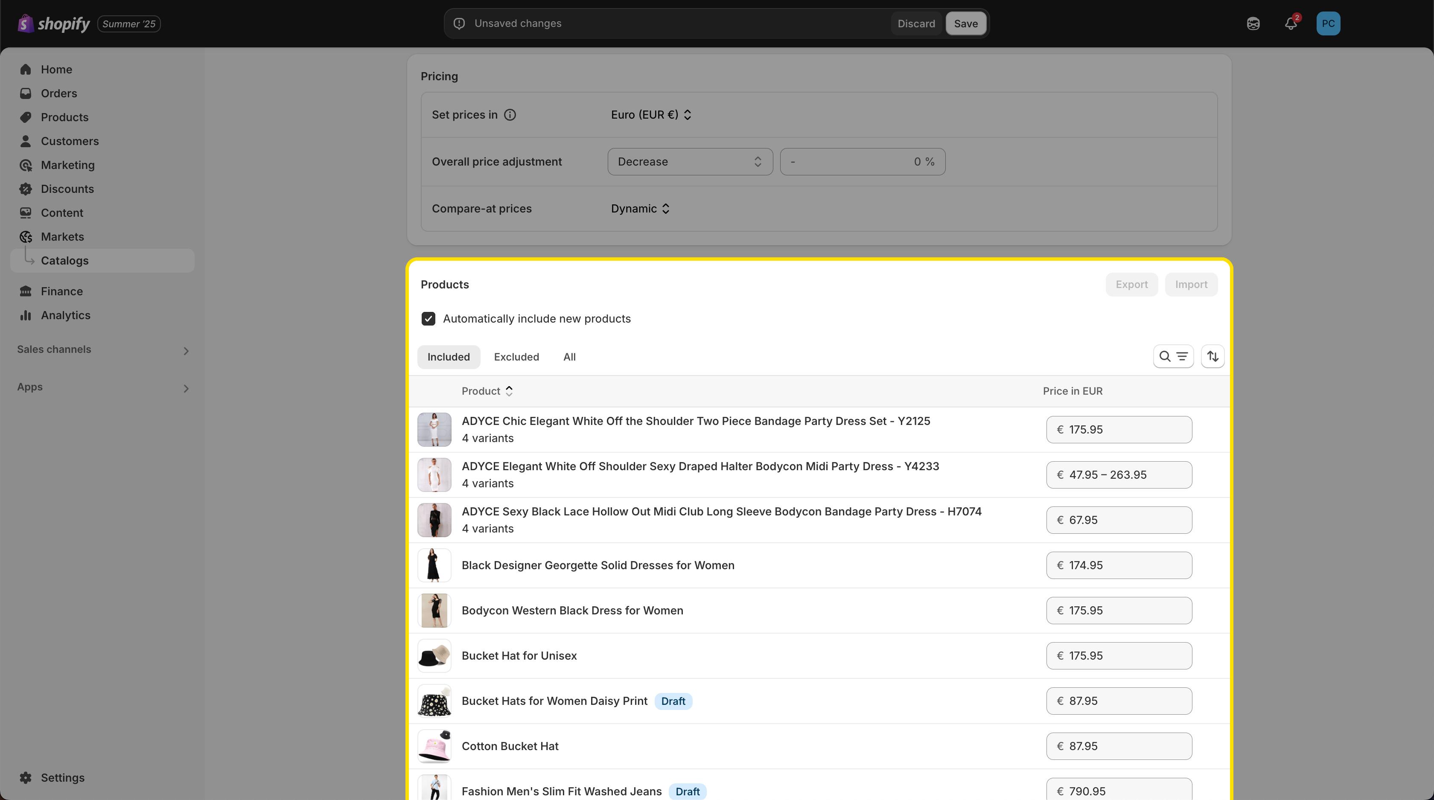Click the Markets globe icon
Viewport: 1434px width, 800px height.
[26, 237]
